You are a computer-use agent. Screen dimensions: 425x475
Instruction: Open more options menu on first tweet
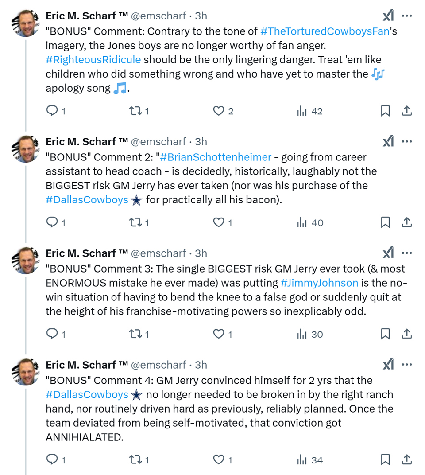[407, 16]
